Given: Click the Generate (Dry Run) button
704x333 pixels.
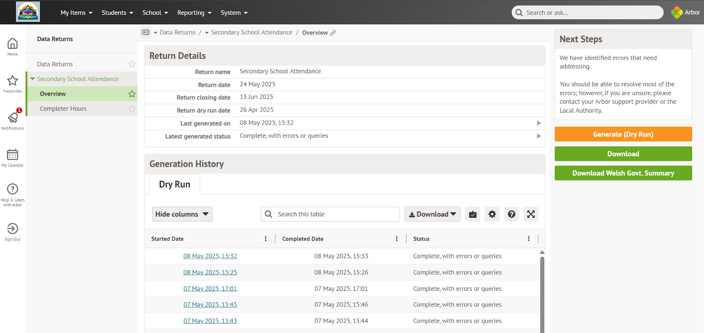Looking at the screenshot, I should click(623, 134).
